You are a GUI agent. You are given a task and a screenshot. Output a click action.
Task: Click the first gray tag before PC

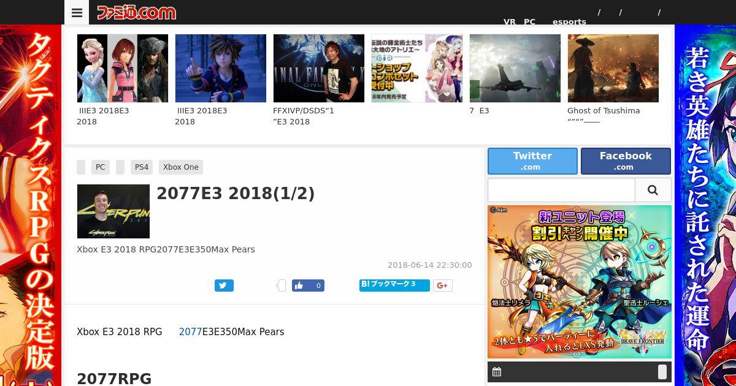(x=81, y=167)
